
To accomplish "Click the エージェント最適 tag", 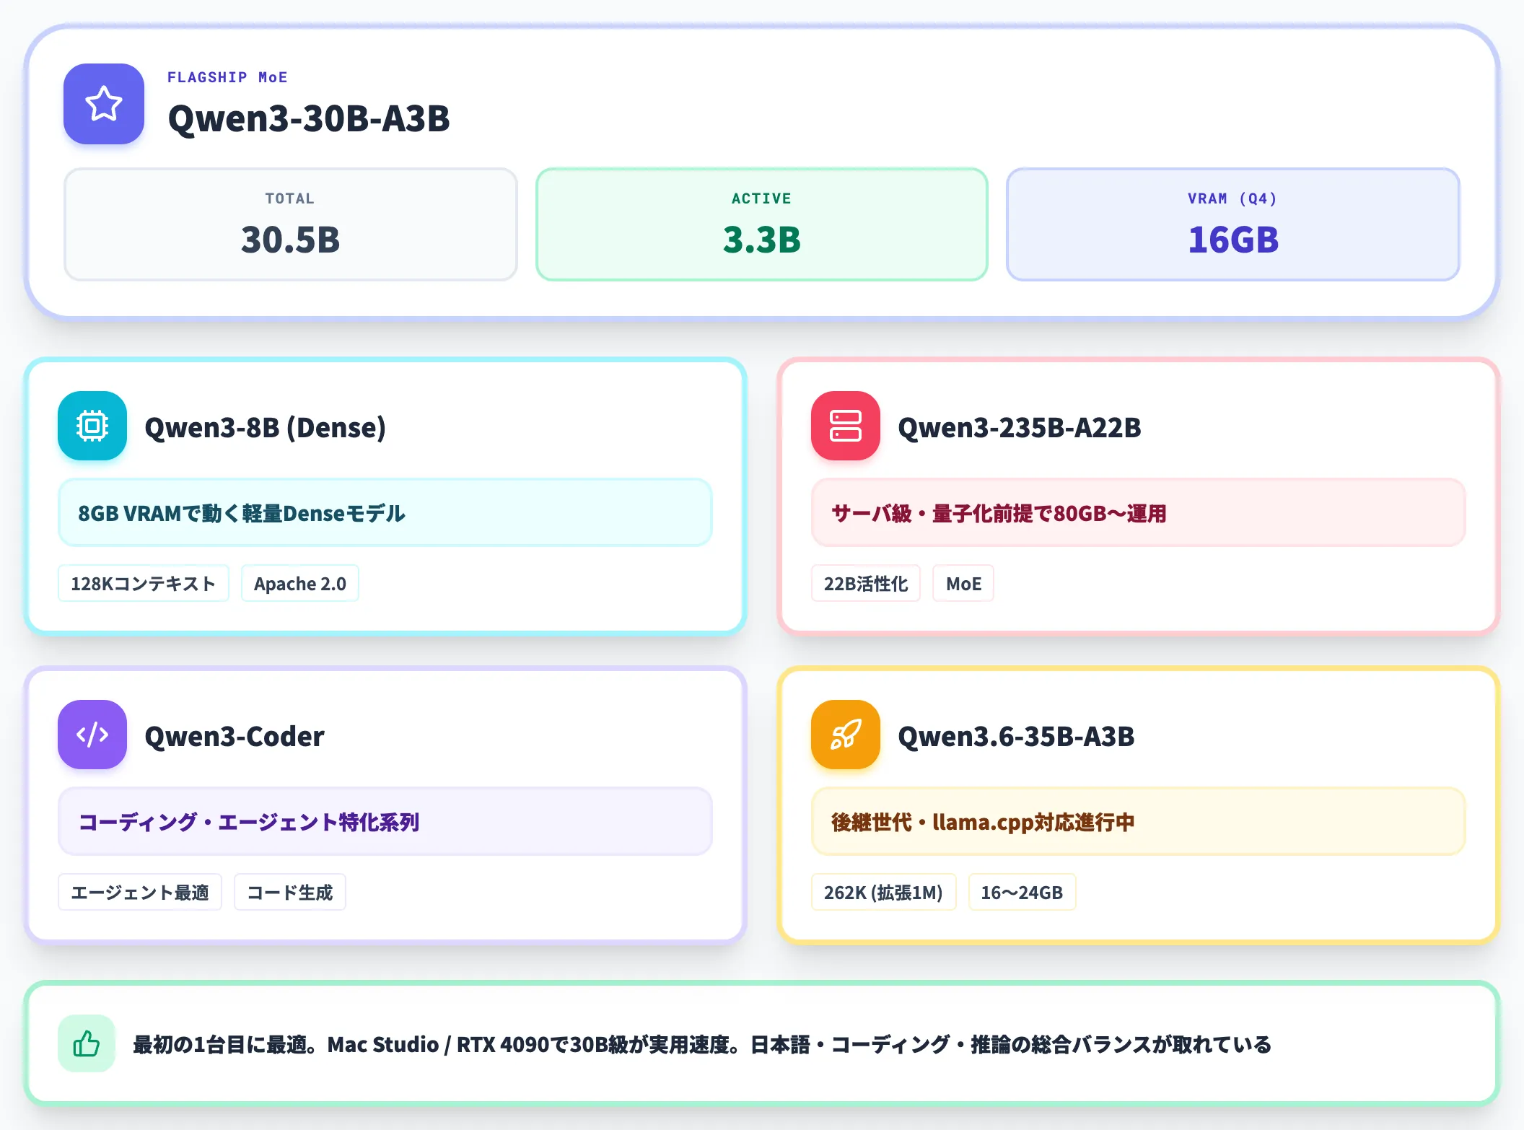I will click(x=140, y=892).
